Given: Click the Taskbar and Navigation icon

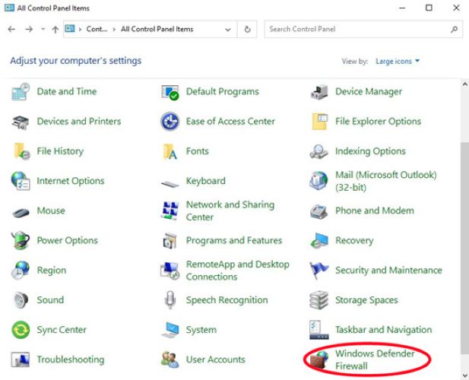Looking at the screenshot, I should 318,330.
